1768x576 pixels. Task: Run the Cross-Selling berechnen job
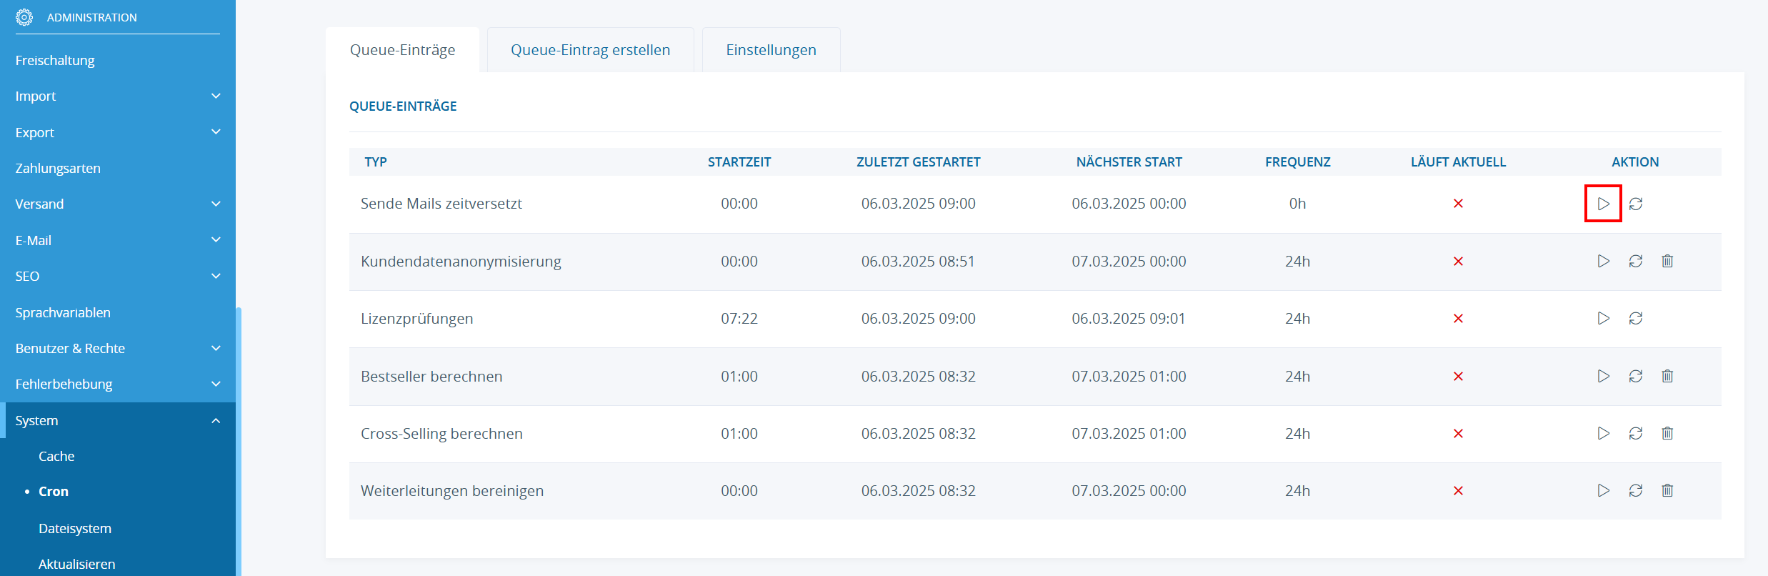pyautogui.click(x=1603, y=434)
